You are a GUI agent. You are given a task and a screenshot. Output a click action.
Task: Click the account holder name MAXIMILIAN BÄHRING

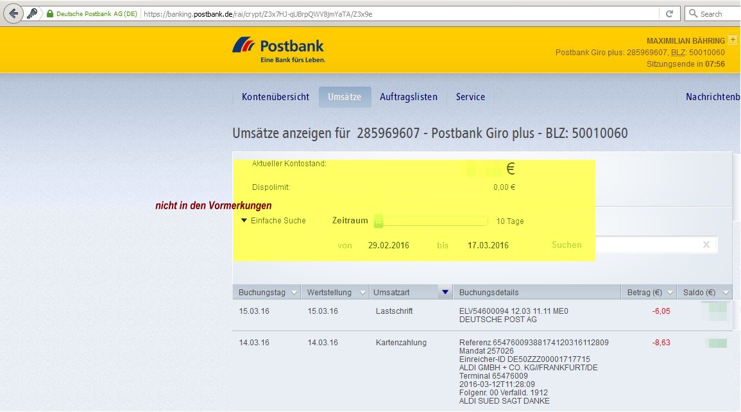pyautogui.click(x=686, y=41)
